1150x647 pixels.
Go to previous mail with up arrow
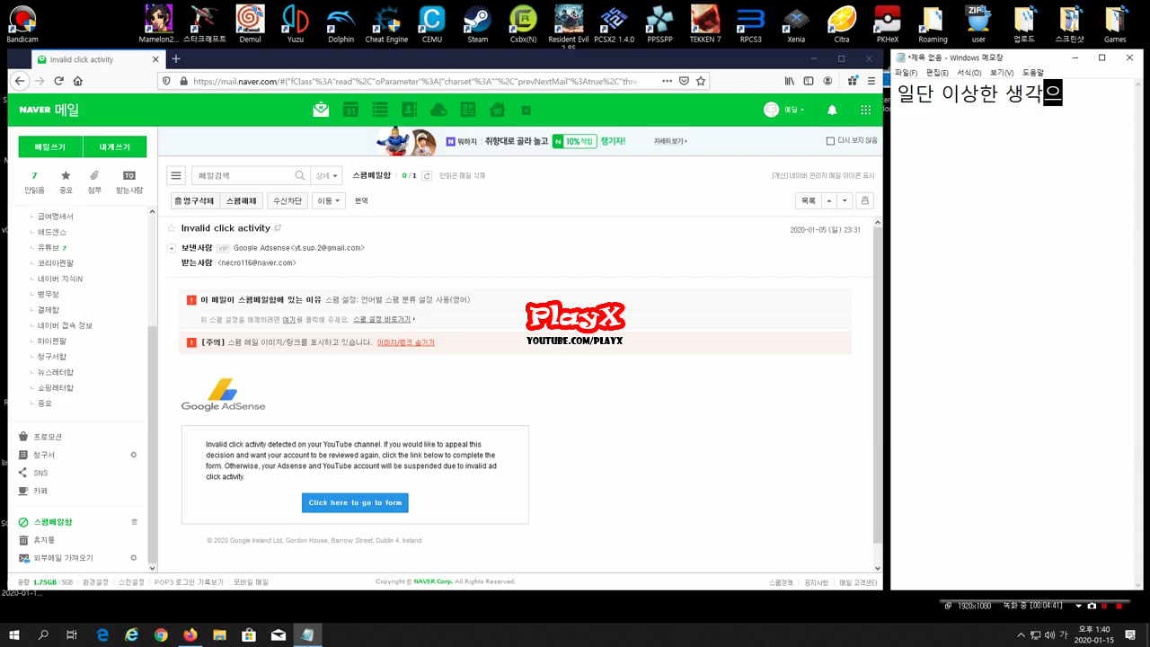[829, 200]
